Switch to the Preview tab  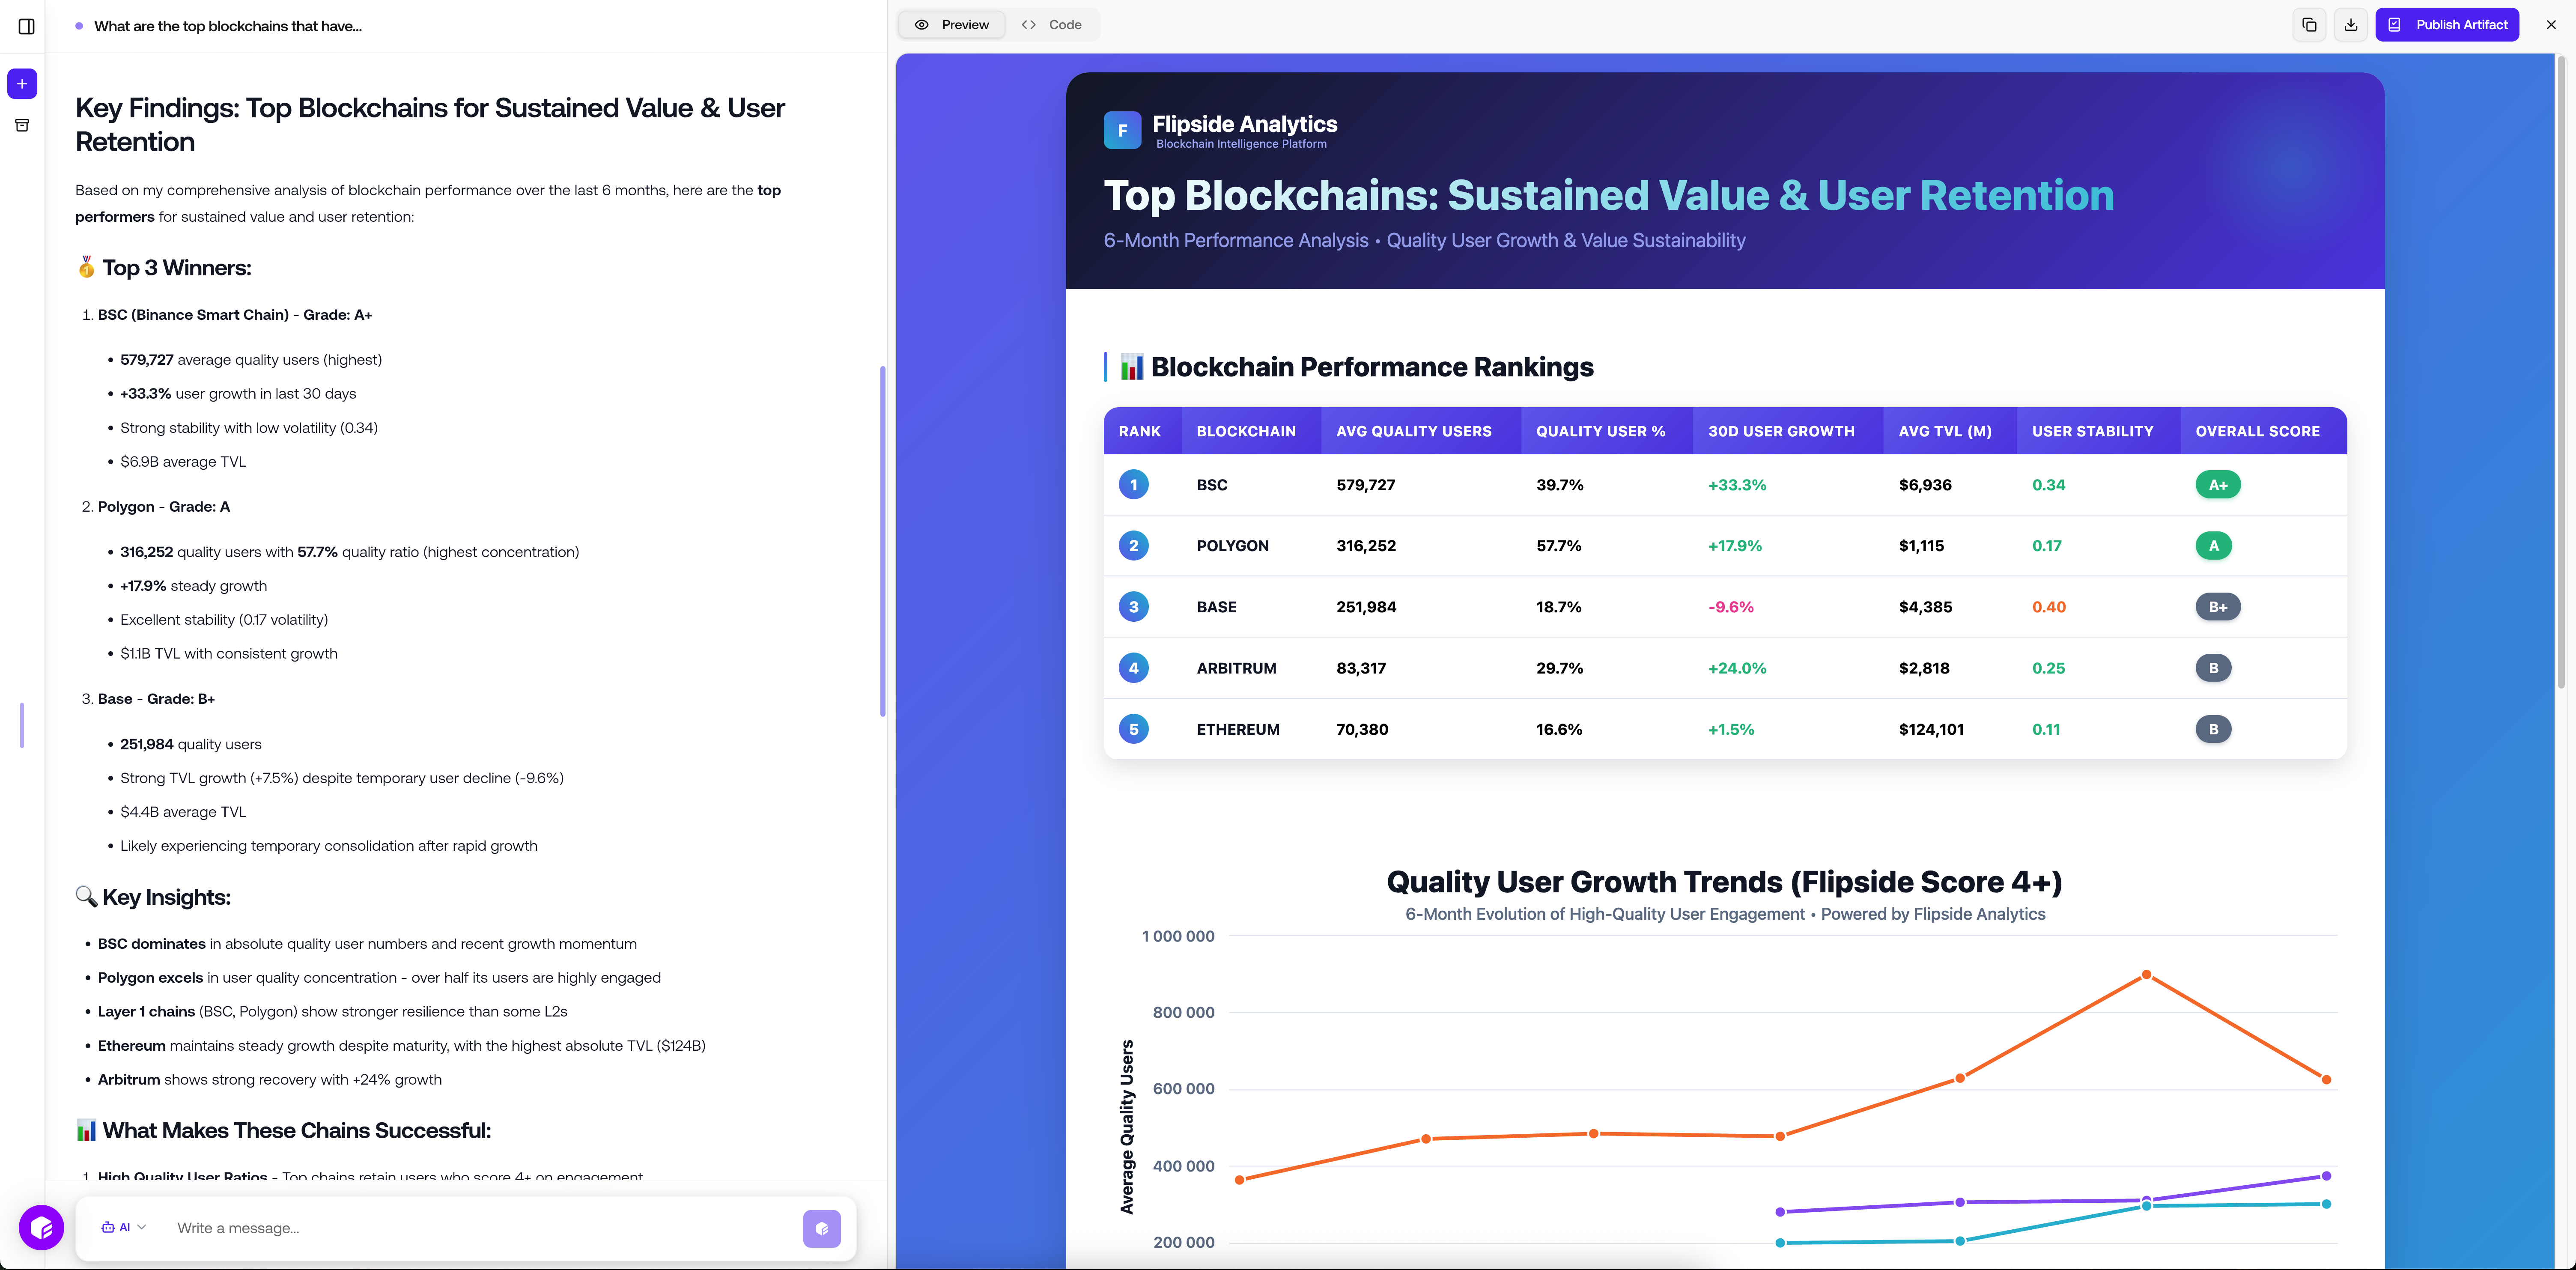click(x=952, y=25)
